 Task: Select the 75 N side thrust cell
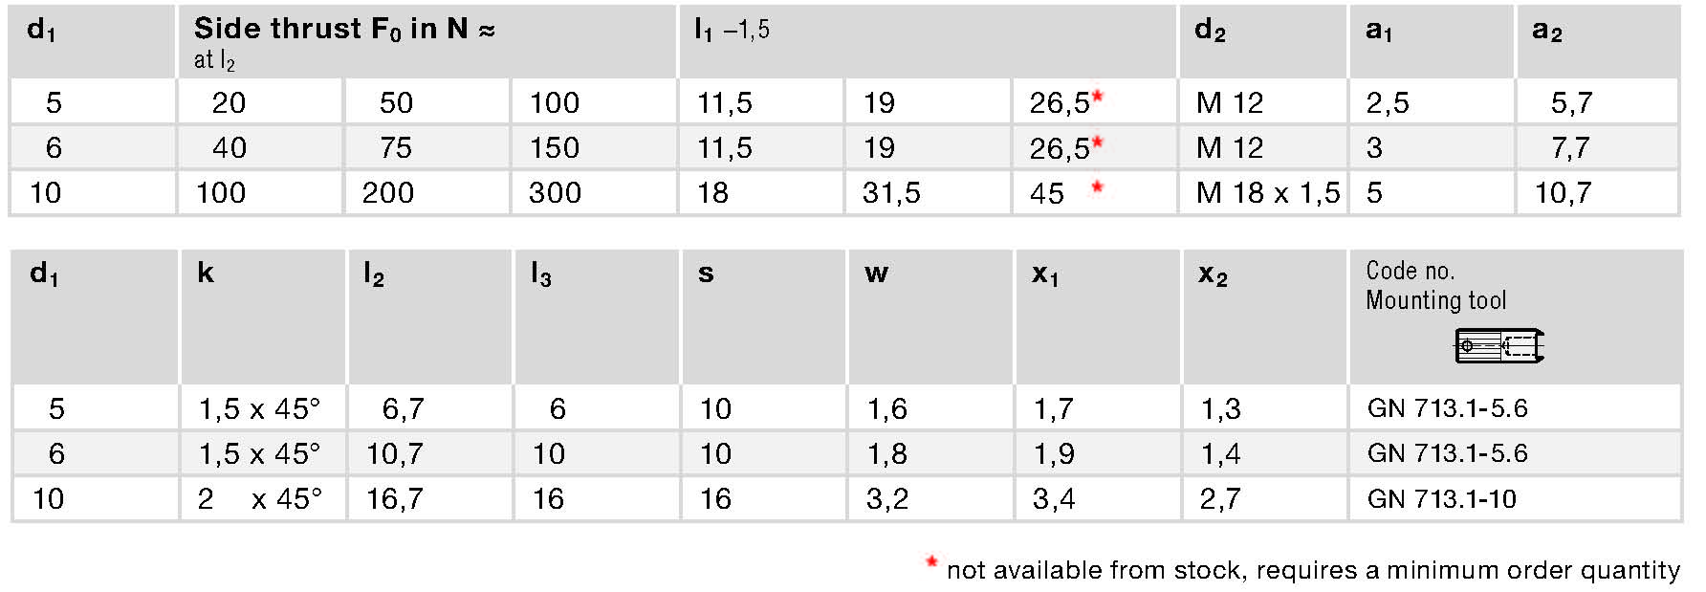395,148
